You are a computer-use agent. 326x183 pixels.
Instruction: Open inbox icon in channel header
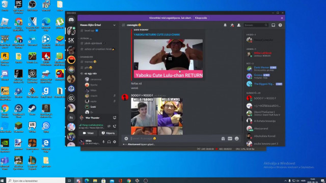(x=273, y=25)
